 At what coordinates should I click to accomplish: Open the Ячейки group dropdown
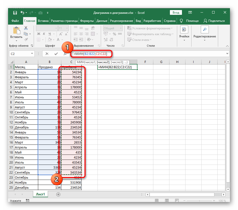click(x=184, y=33)
